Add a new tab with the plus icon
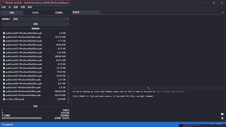This screenshot has width=226, height=127. (x=222, y=12)
